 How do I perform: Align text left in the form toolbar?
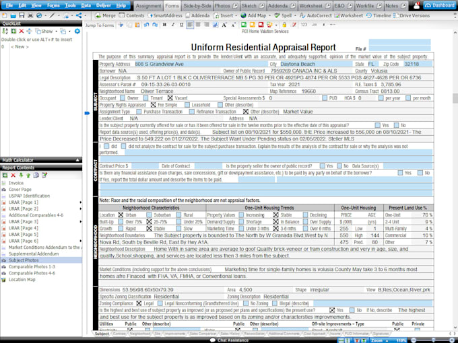pos(190,25)
